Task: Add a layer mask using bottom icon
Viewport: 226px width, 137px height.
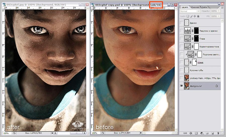Action: (x=196, y=133)
